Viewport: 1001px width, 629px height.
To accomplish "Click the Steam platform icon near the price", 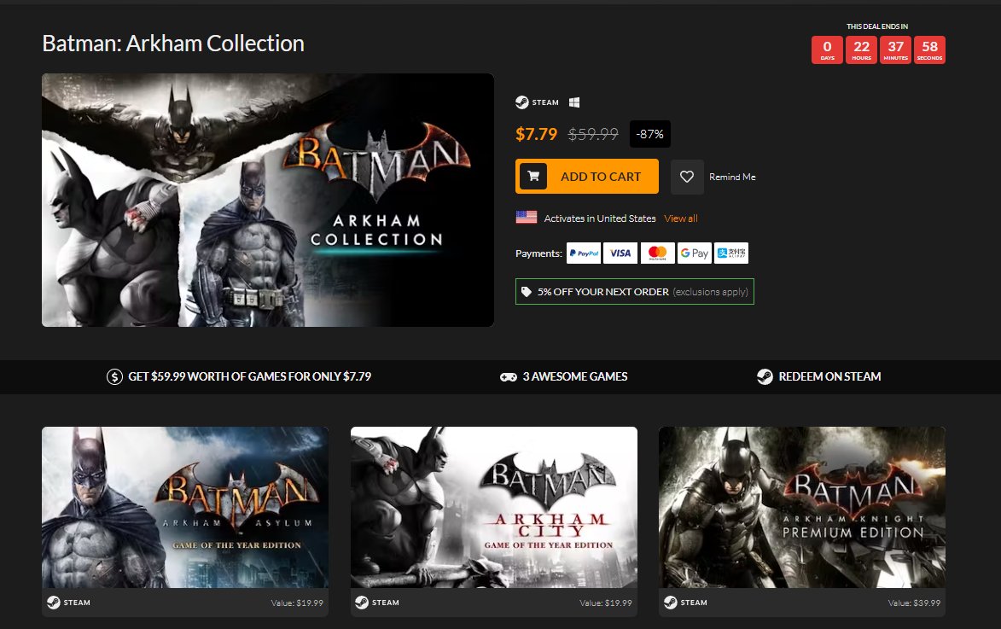I will (521, 102).
